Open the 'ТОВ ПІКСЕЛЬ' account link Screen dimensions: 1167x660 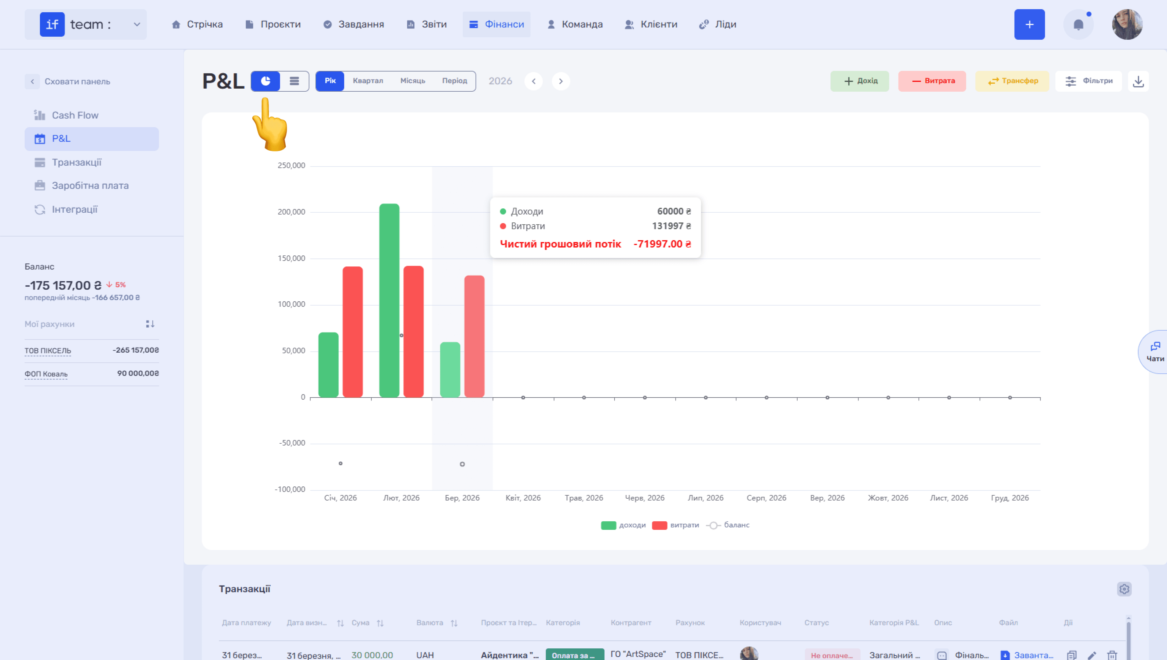coord(48,350)
